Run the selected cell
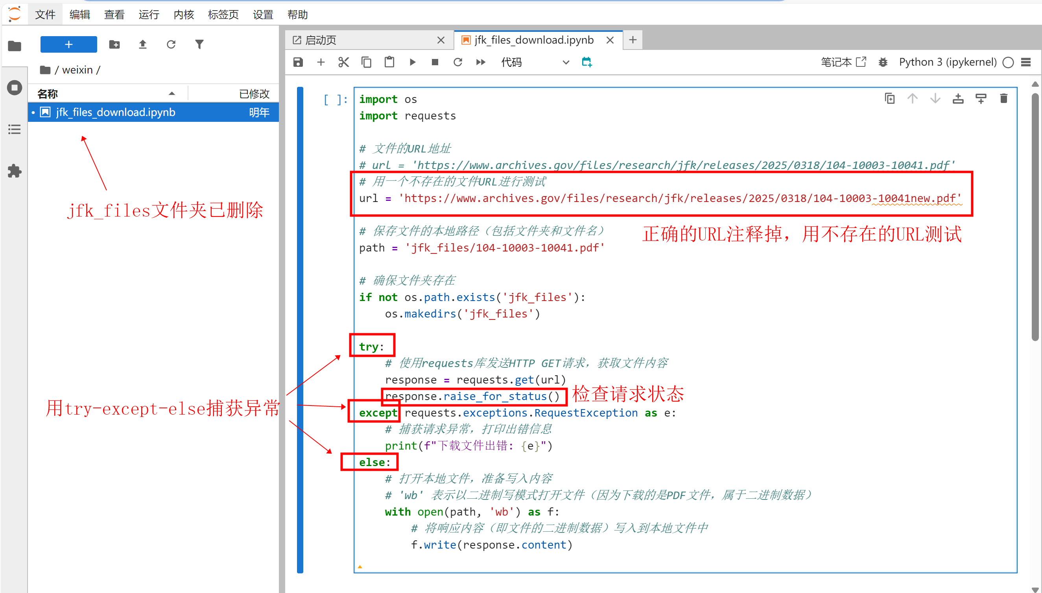Image resolution: width=1042 pixels, height=593 pixels. click(412, 62)
